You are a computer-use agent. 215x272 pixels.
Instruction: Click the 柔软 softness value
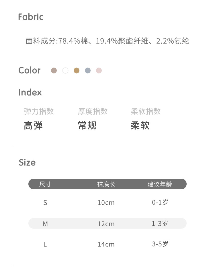pyautogui.click(x=140, y=126)
